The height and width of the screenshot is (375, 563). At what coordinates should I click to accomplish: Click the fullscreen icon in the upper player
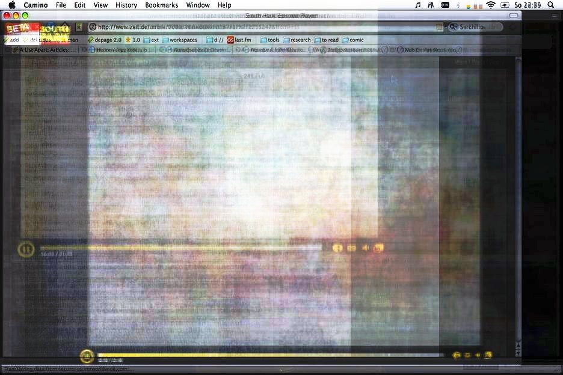(378, 248)
